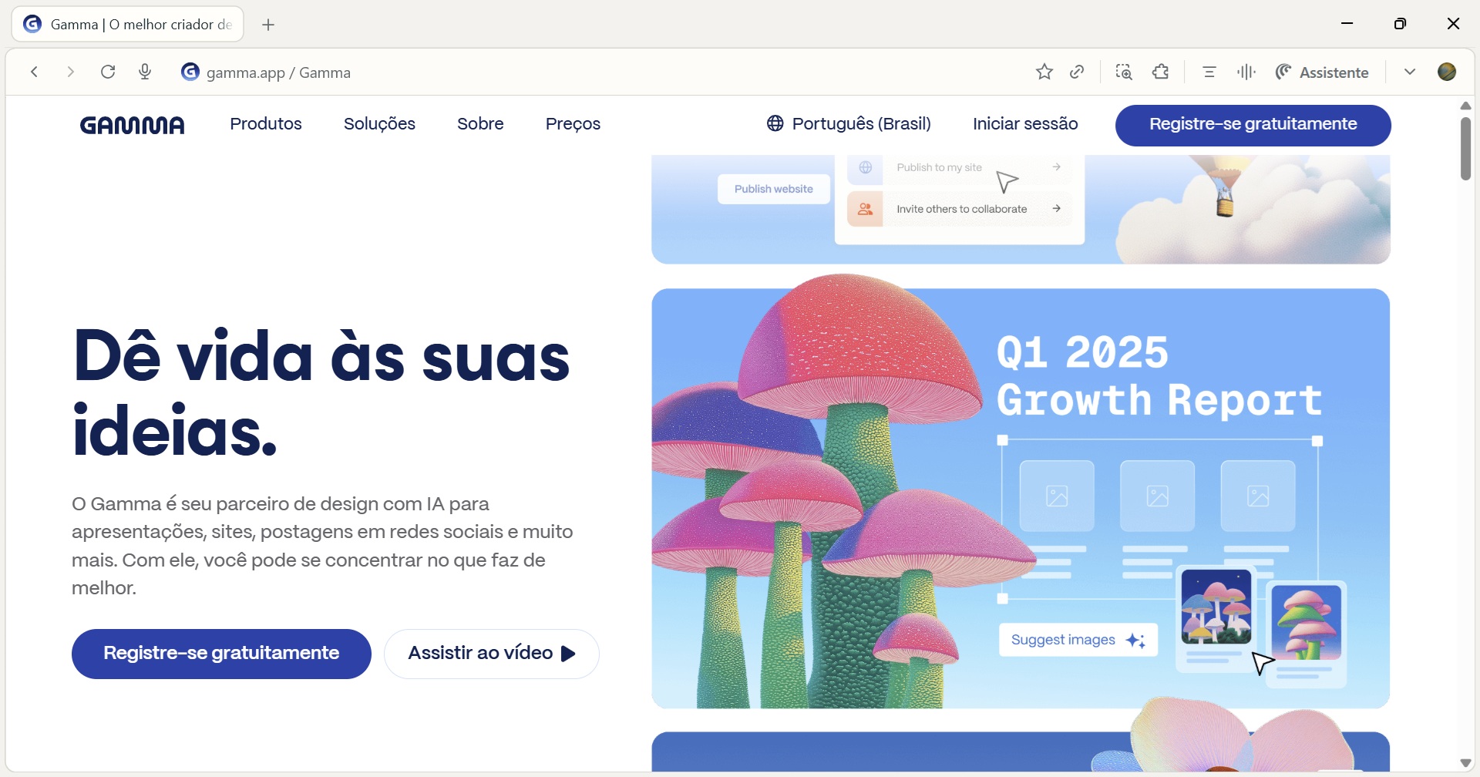Image resolution: width=1480 pixels, height=777 pixels.
Task: Click the scrollbar down arrow
Action: 1465,763
